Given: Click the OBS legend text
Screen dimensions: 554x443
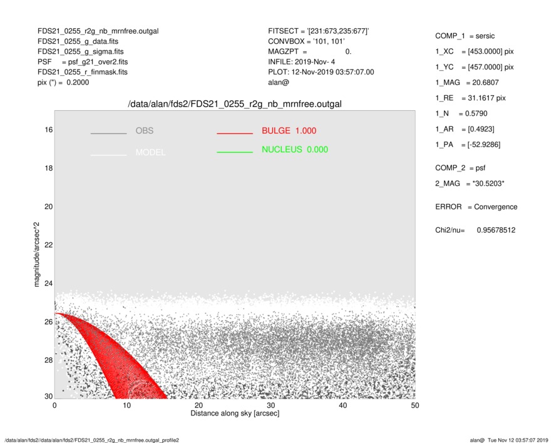Looking at the screenshot, I should click(x=144, y=131).
